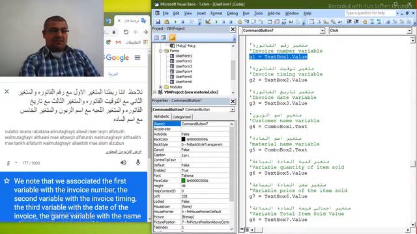Click the code window vertical scrollbar thumb
The image size is (417, 234).
pos(412,164)
